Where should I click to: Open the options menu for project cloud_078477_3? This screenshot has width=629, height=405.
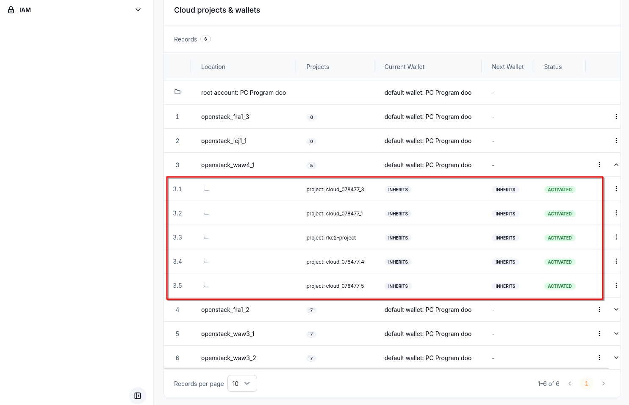(x=616, y=189)
